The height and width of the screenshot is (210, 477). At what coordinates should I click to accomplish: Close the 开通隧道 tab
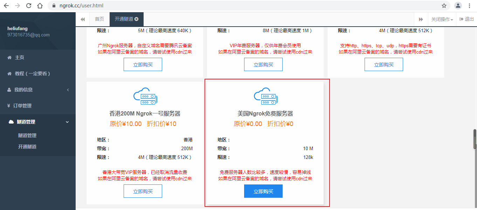tap(137, 19)
